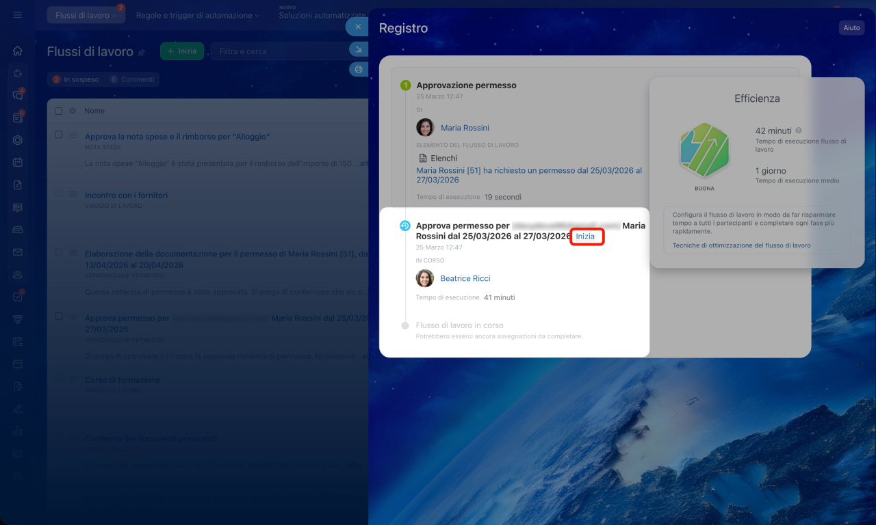
Task: Click the highlighted Inizia link
Action: click(585, 237)
